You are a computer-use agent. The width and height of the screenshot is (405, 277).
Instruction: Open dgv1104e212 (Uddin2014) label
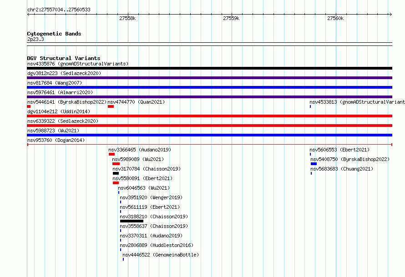tap(59, 111)
